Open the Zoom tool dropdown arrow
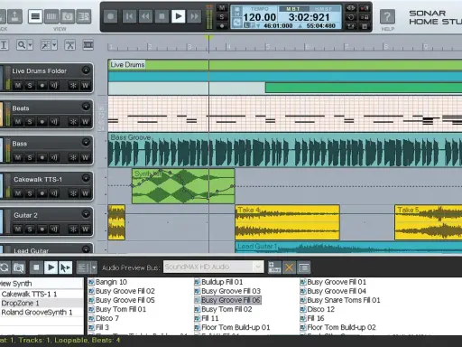The height and width of the screenshot is (347, 462). [x=30, y=45]
